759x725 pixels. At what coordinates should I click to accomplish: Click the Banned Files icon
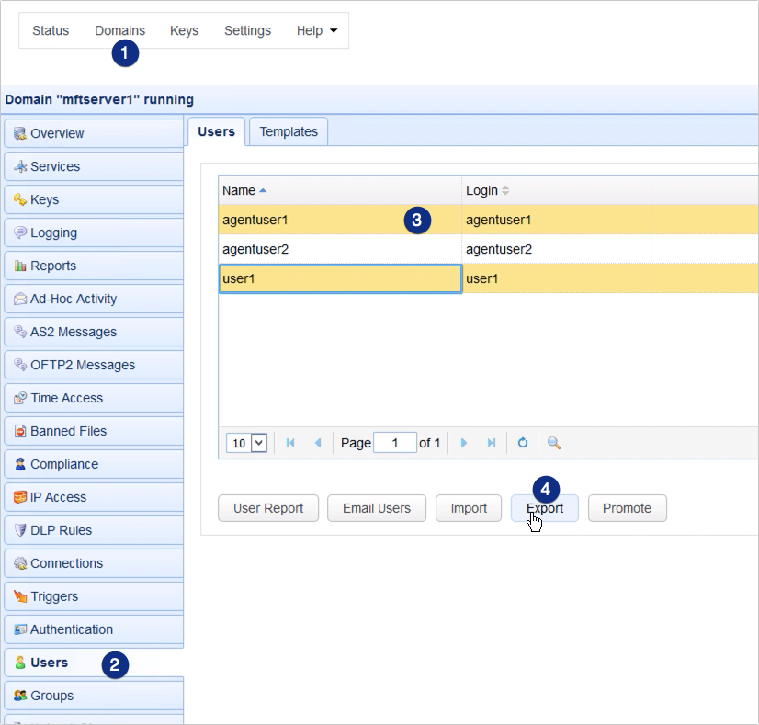[22, 431]
